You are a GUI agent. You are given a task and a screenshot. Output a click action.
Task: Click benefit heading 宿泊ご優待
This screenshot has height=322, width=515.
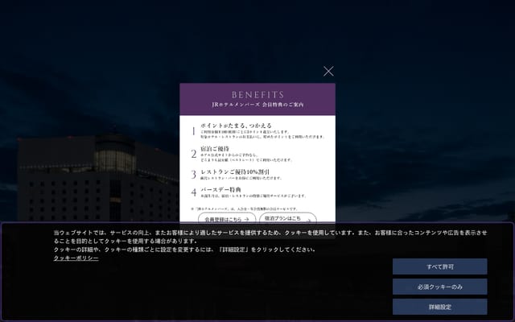[215, 149]
